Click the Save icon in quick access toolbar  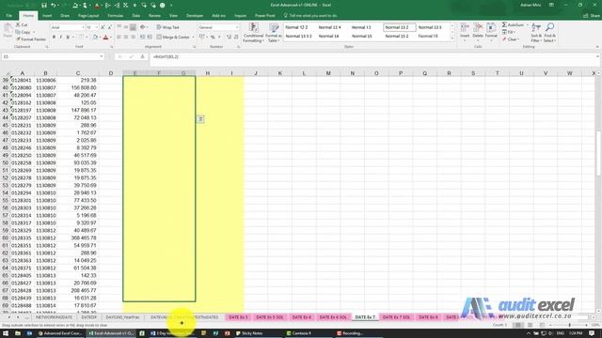(x=44, y=6)
